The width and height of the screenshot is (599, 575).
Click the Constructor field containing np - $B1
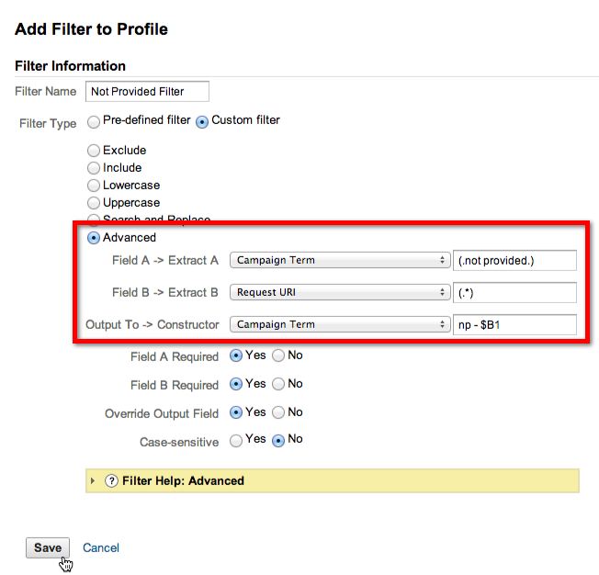pyautogui.click(x=514, y=324)
